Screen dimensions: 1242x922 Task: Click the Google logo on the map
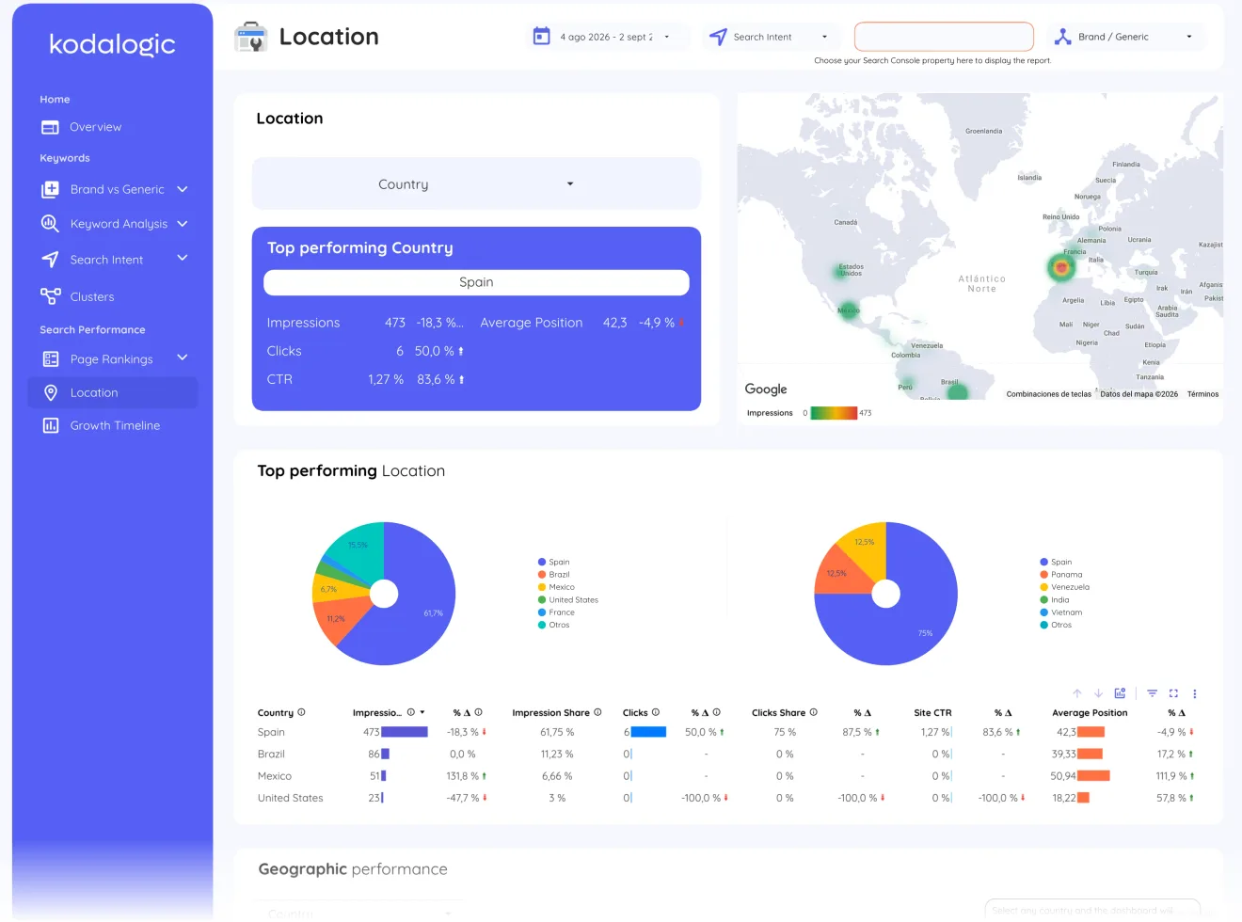[x=766, y=389]
